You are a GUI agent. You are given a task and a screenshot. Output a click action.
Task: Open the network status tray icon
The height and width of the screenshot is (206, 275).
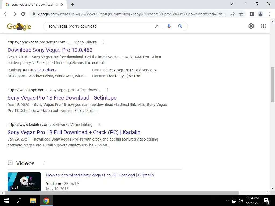point(234,201)
